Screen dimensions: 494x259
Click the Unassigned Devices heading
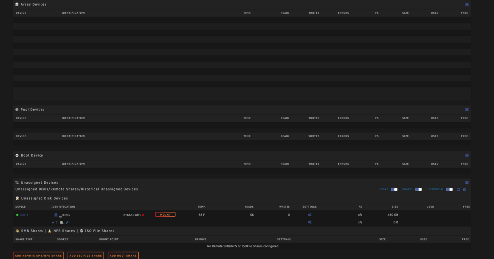[40, 183]
